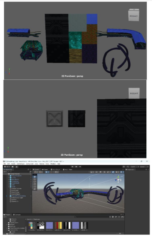
Task: Open the Layers dropdown
Action: tap(135, 167)
